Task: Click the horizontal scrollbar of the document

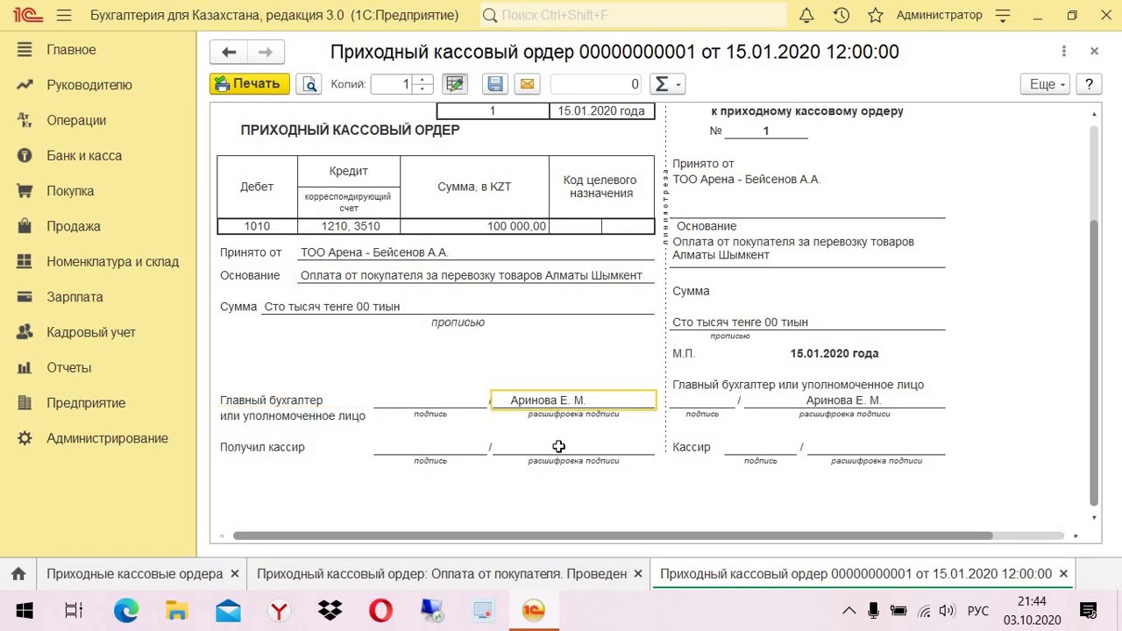Action: coord(612,535)
